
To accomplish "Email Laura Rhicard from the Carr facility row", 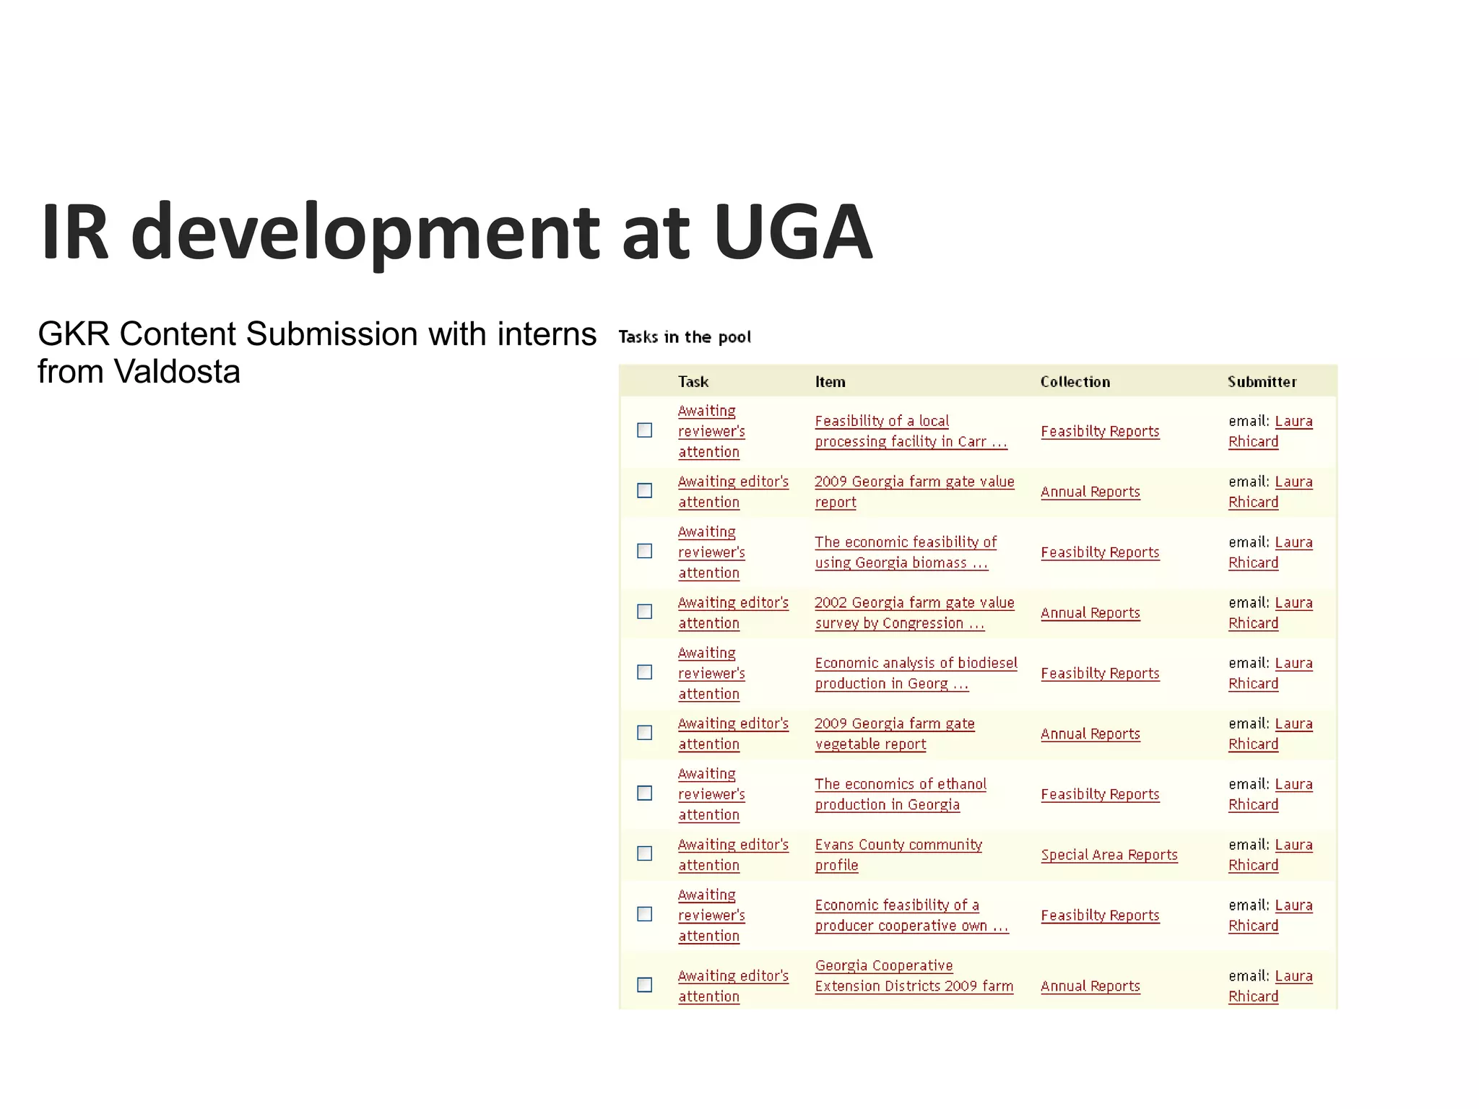I will point(1270,431).
